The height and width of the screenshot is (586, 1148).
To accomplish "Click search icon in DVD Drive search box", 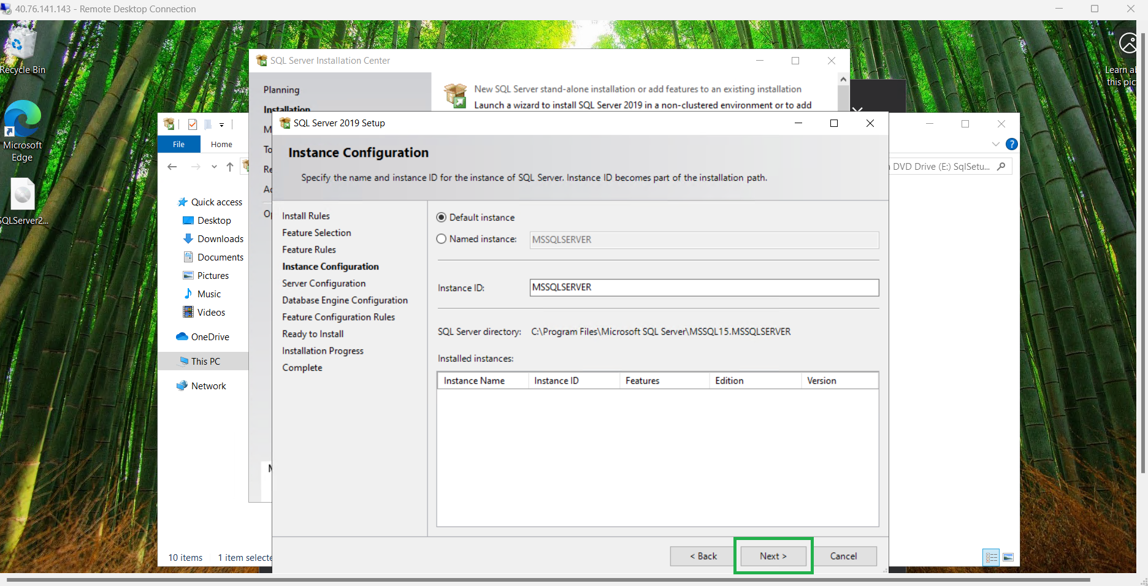I will coord(1001,166).
